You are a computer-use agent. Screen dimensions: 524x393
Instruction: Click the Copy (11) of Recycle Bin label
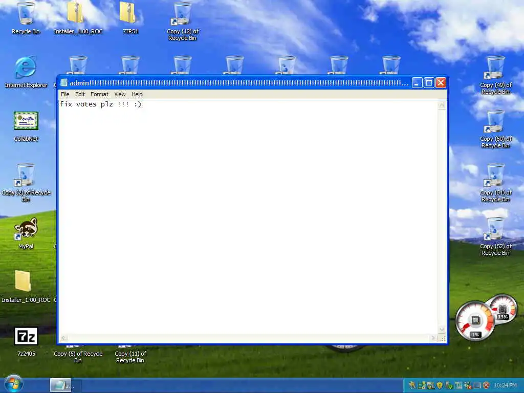pos(130,357)
